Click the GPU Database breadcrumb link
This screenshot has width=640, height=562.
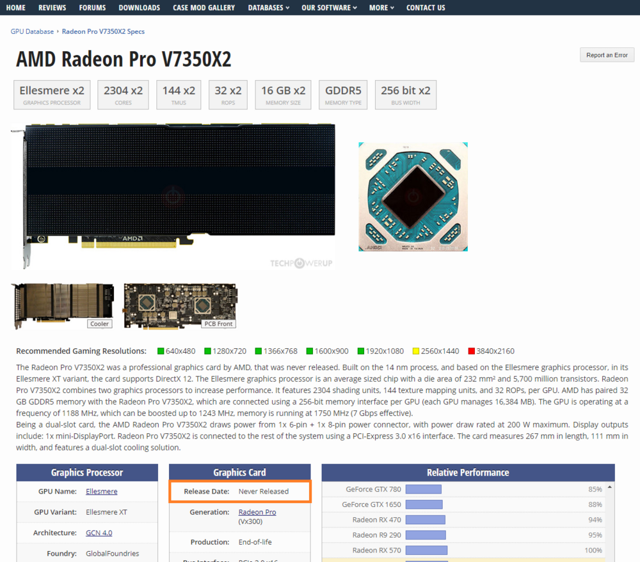tap(32, 31)
